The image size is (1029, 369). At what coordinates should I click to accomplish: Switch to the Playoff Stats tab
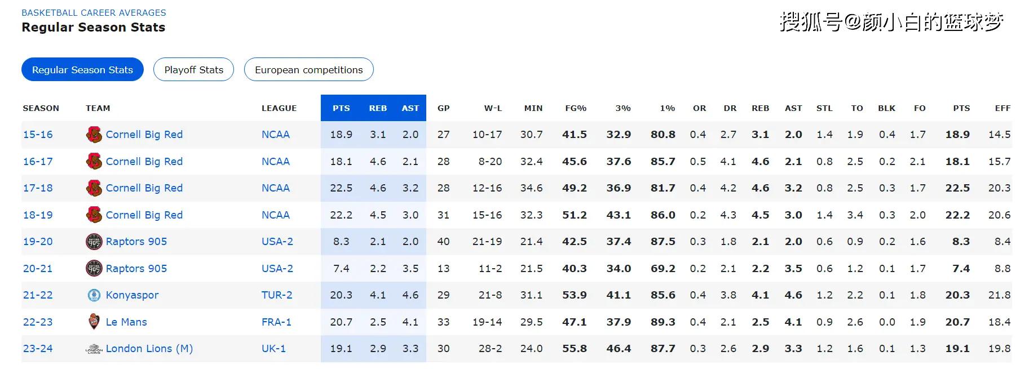(x=193, y=70)
